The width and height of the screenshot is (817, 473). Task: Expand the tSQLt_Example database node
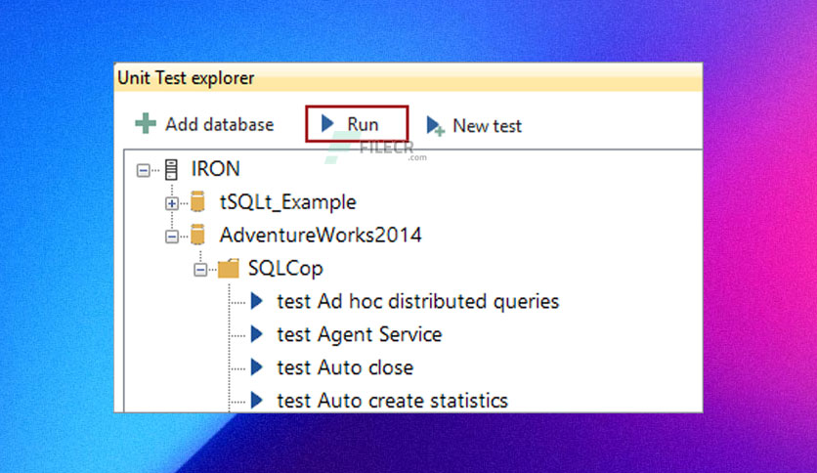(171, 203)
